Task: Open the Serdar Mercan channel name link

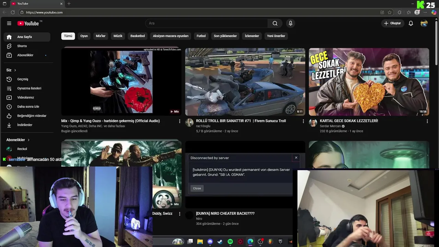Action: (330, 126)
